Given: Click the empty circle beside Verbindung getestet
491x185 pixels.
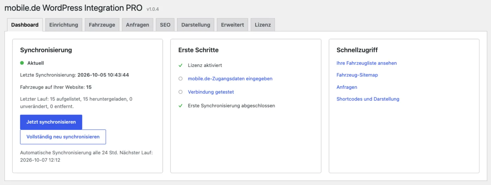Looking at the screenshot, I should point(181,92).
